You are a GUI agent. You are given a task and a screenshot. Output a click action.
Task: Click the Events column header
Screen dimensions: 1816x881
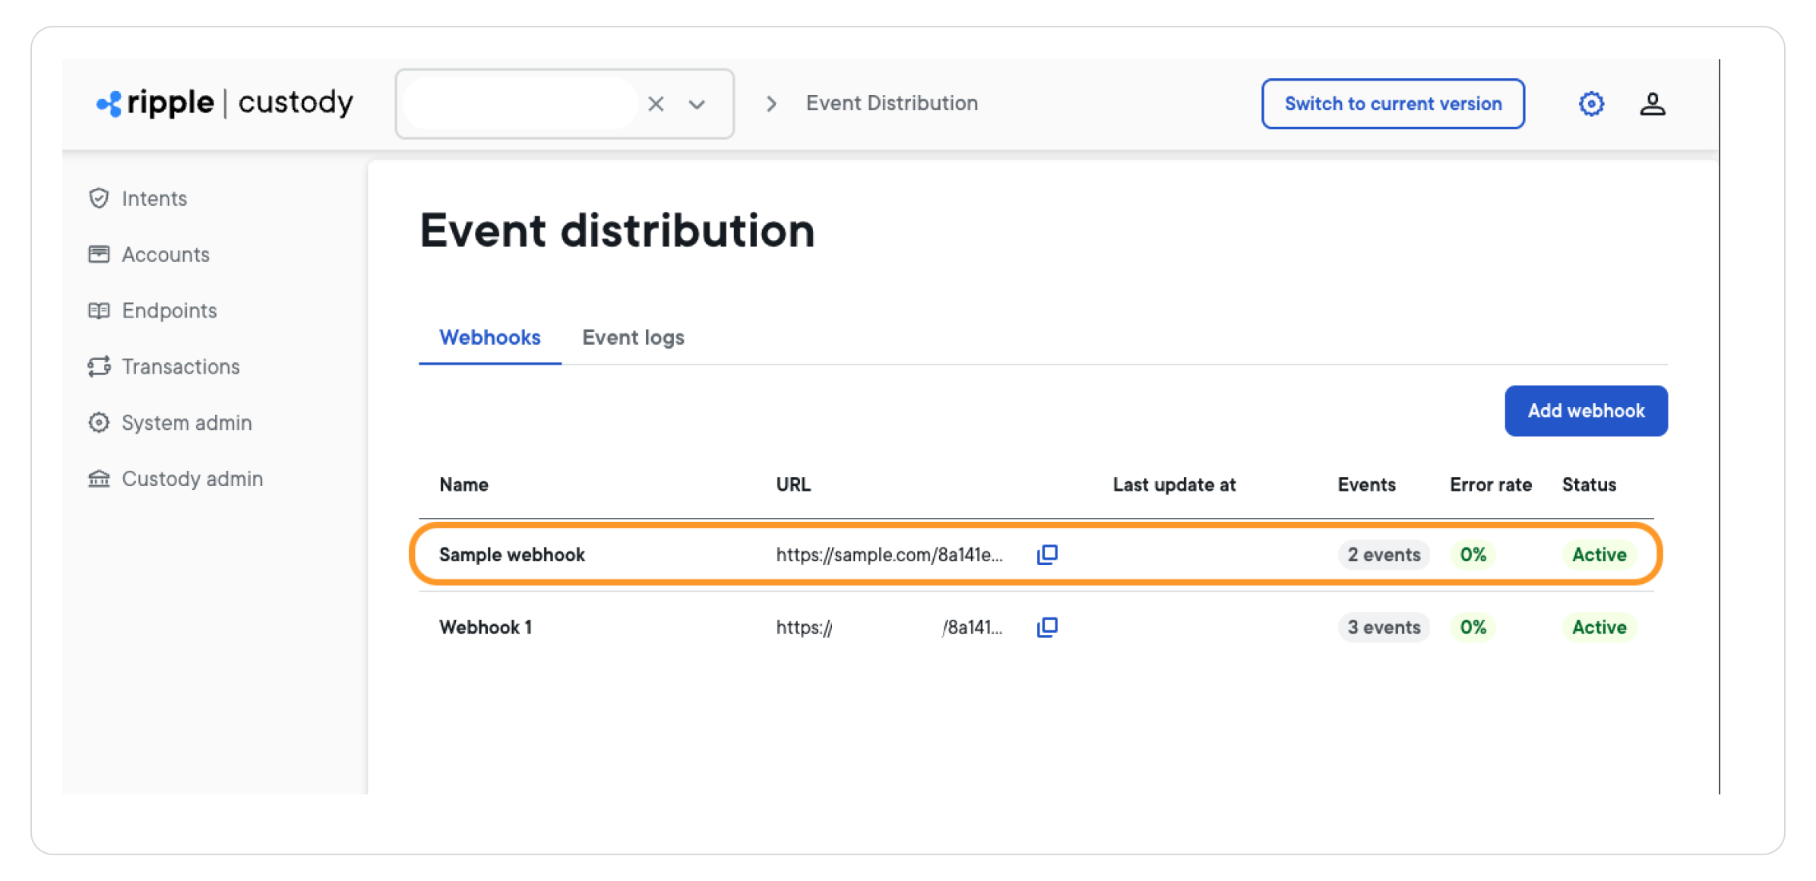click(x=1366, y=485)
